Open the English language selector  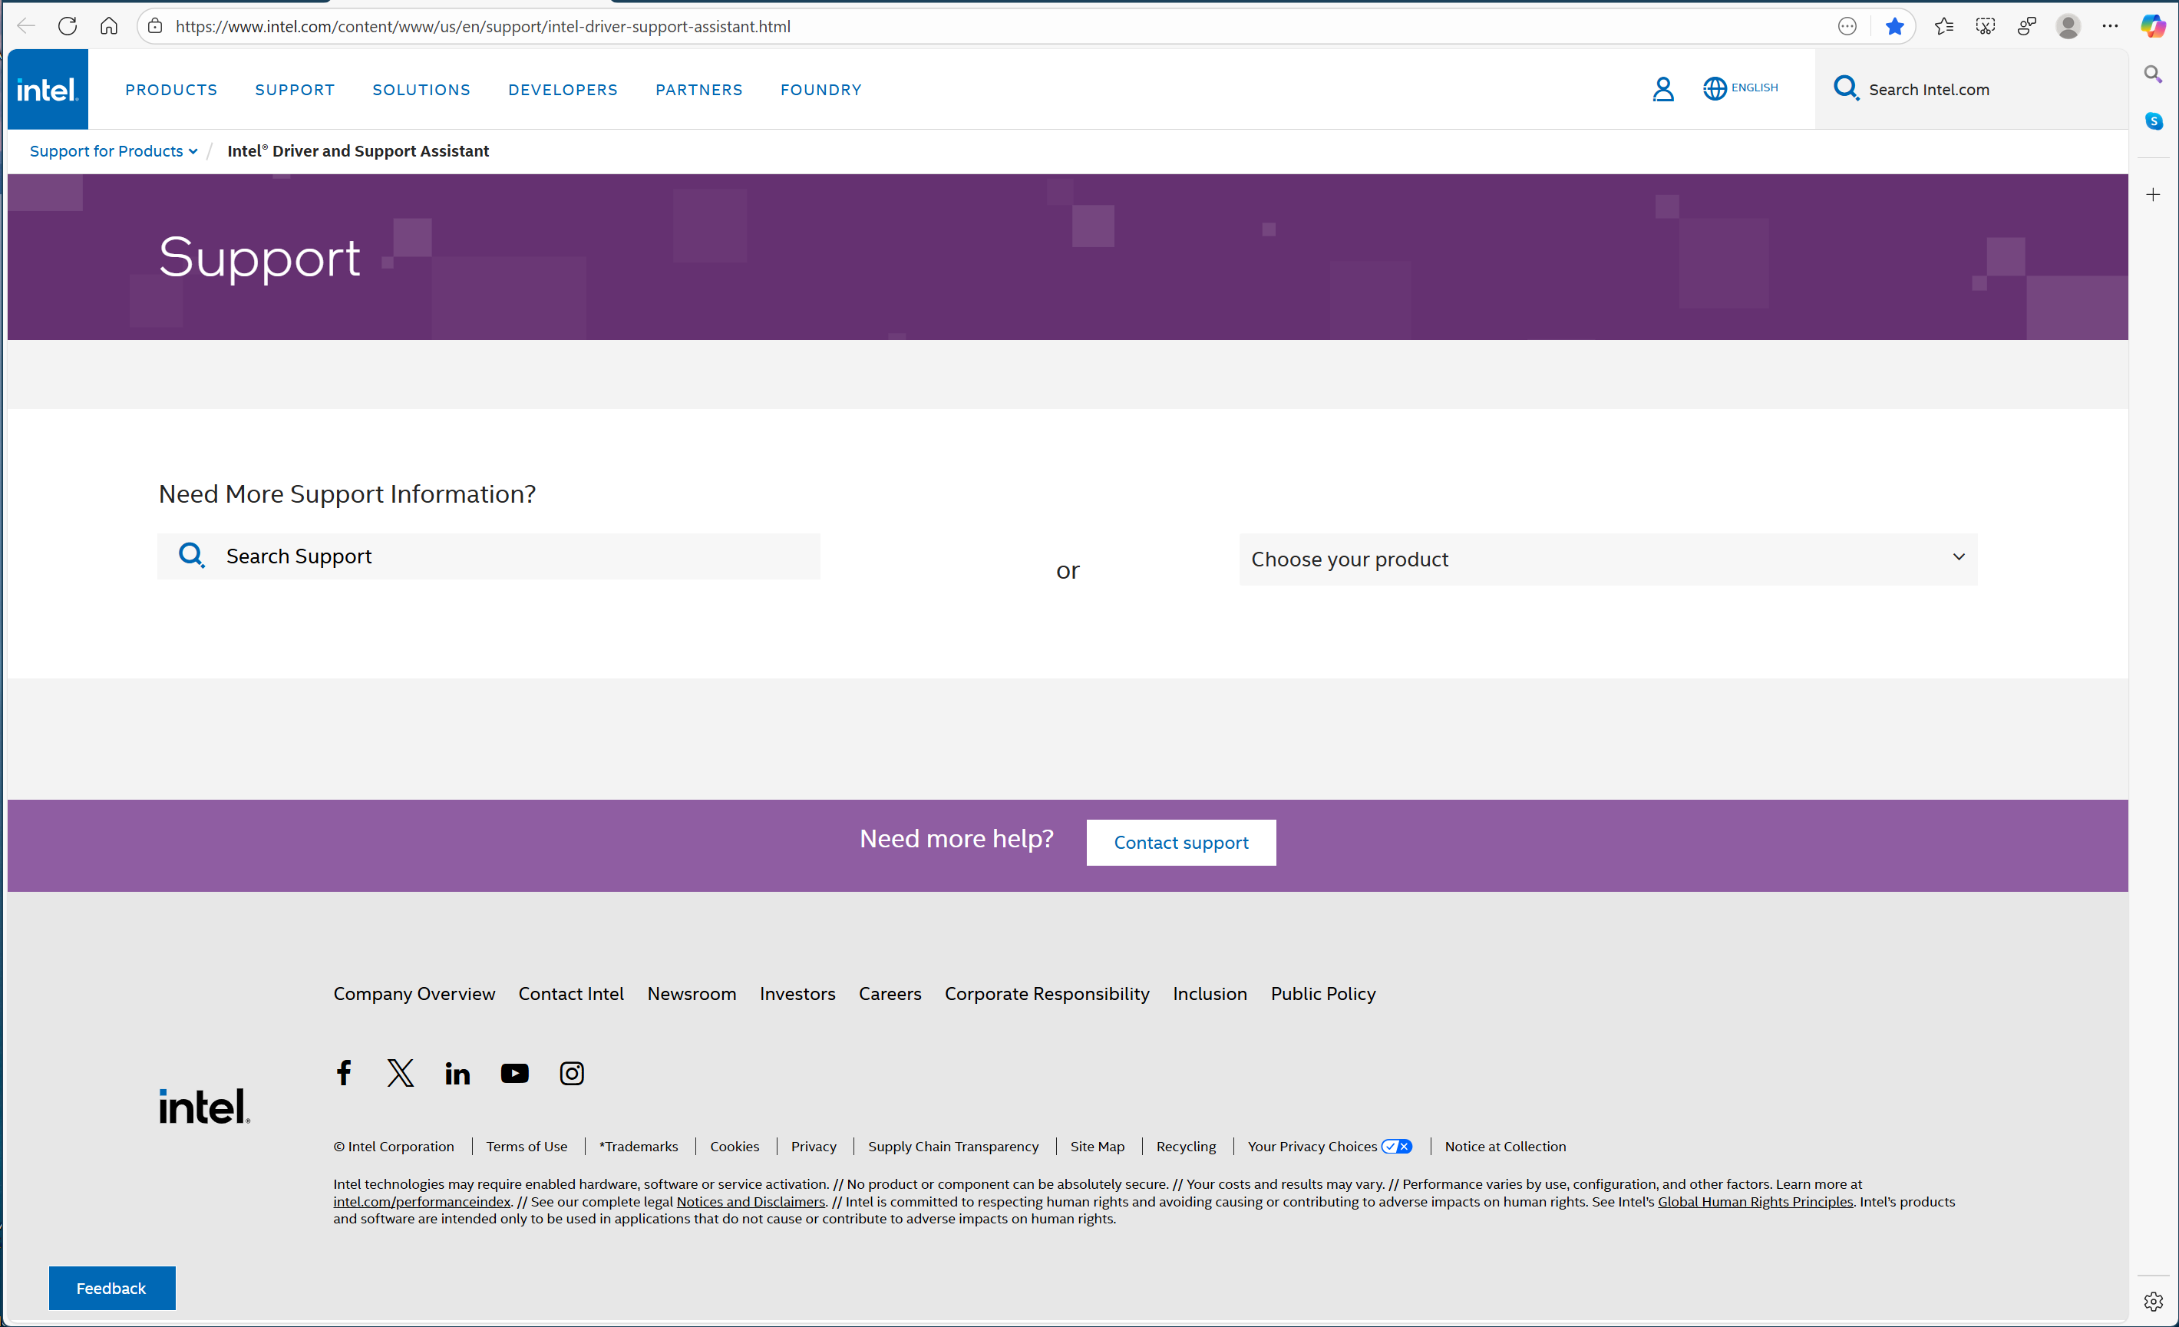point(1741,88)
